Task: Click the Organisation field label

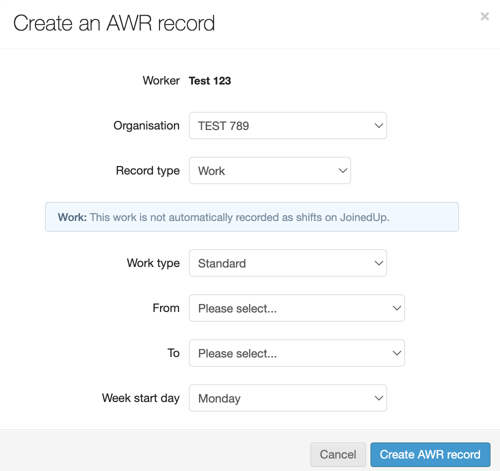Action: point(146,126)
